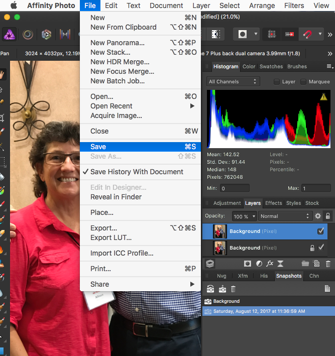This screenshot has width=335, height=356.
Task: Switch to the Effects tab
Action: click(273, 203)
